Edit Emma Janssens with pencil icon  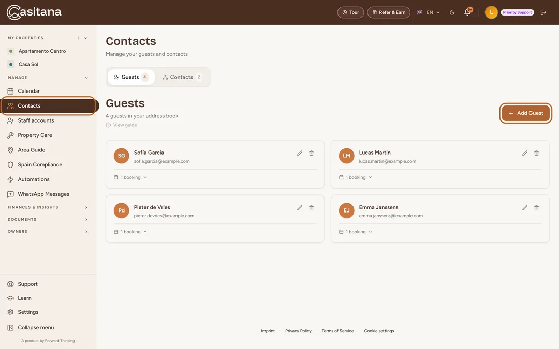tap(525, 208)
